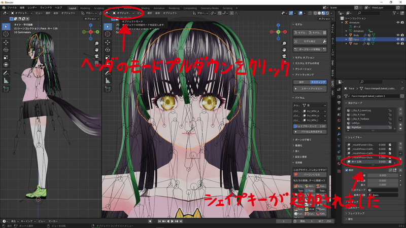This screenshot has height=228, width=406.
Task: Open Material properties tab
Action: 339,164
